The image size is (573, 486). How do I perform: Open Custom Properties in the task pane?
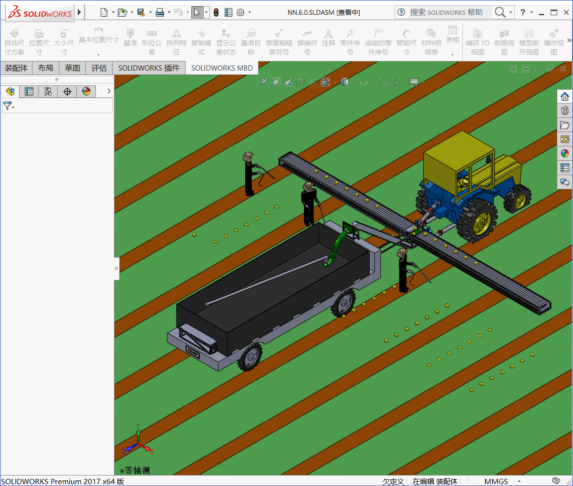565,167
